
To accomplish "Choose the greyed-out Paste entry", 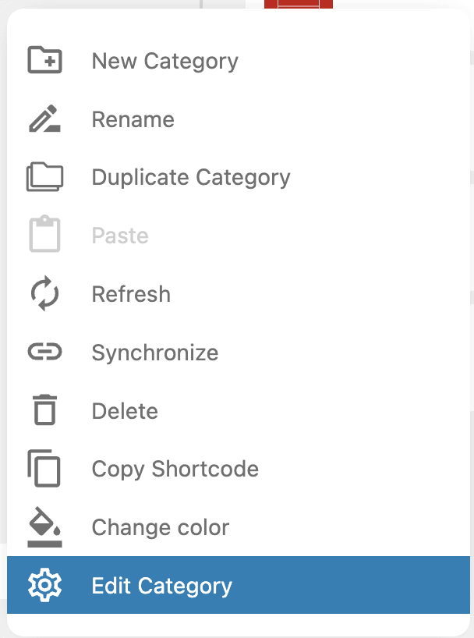I will click(x=120, y=236).
